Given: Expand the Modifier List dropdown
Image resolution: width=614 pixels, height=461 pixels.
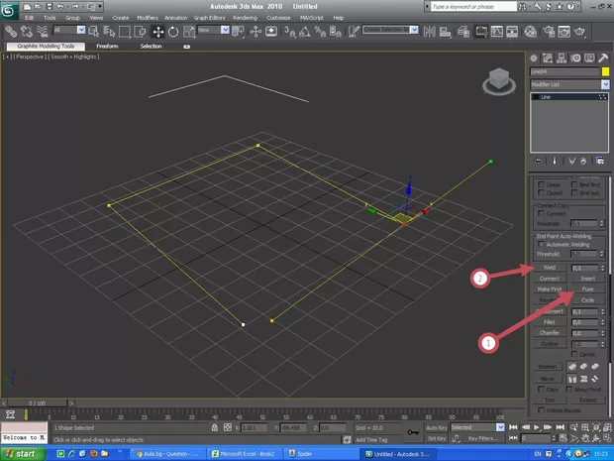Looking at the screenshot, I should pos(604,85).
